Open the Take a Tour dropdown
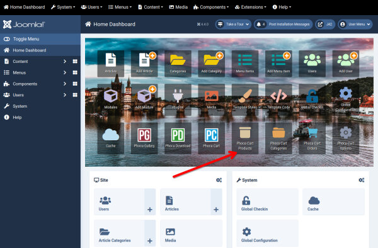This screenshot has height=248, width=378. click(233, 25)
